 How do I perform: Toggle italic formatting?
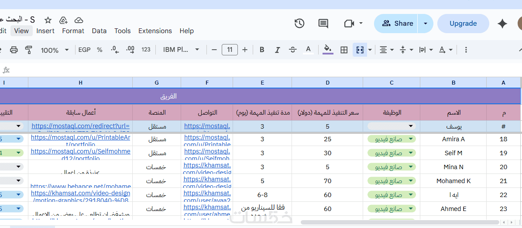277,50
